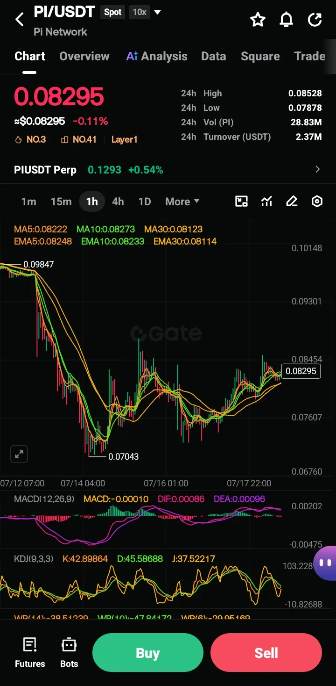Select the 10x leverage tag
The image size is (336, 686).
click(140, 12)
